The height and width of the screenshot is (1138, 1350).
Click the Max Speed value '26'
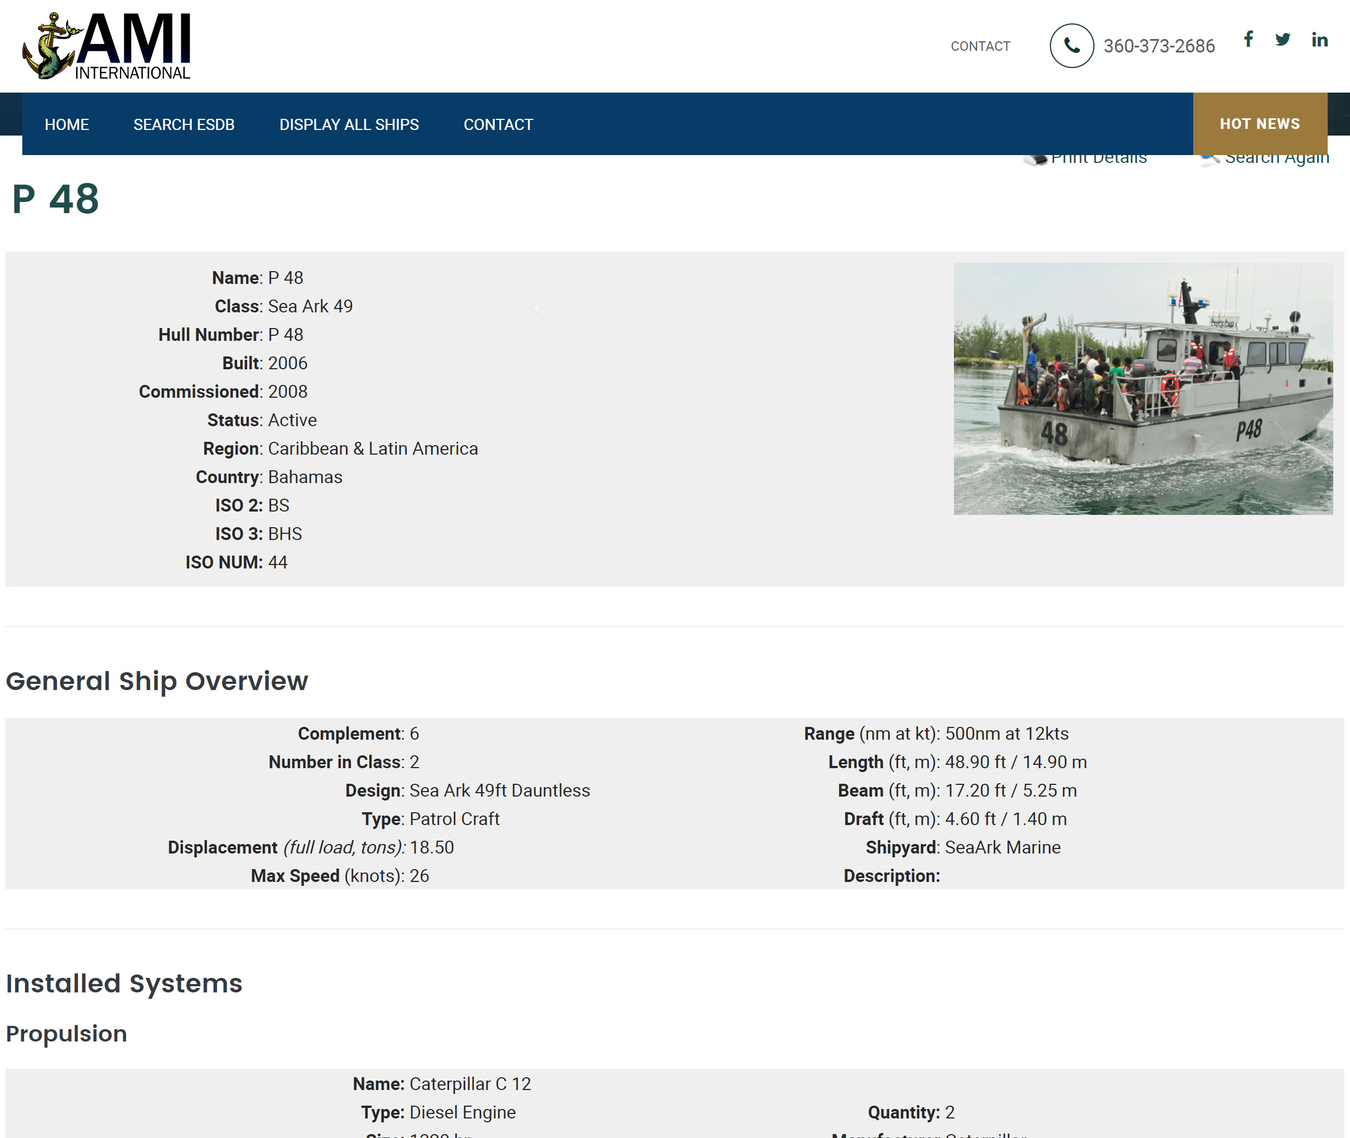420,875
